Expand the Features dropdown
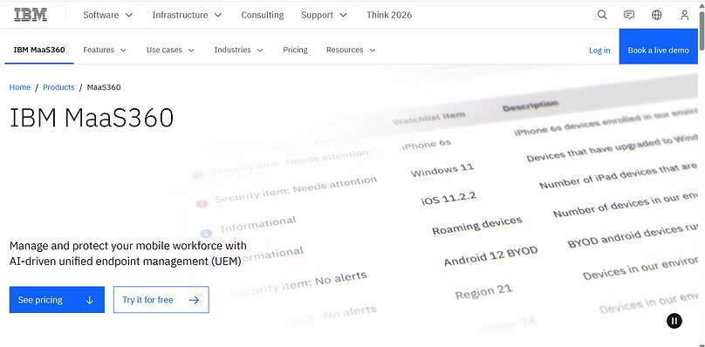Screen dimensions: 705x347 (x=105, y=50)
